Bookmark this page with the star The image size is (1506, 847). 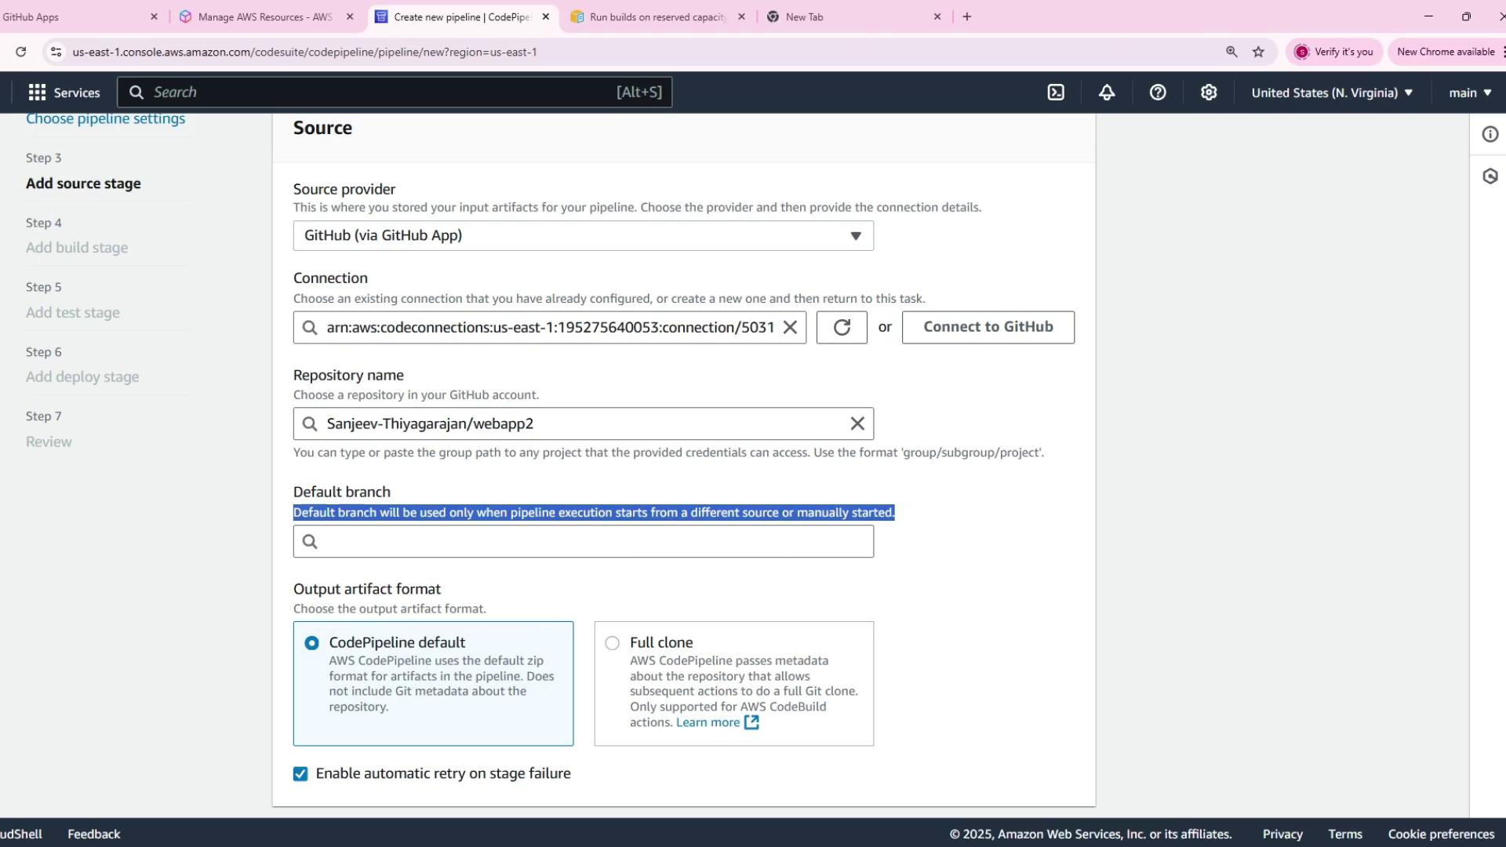1259,52
